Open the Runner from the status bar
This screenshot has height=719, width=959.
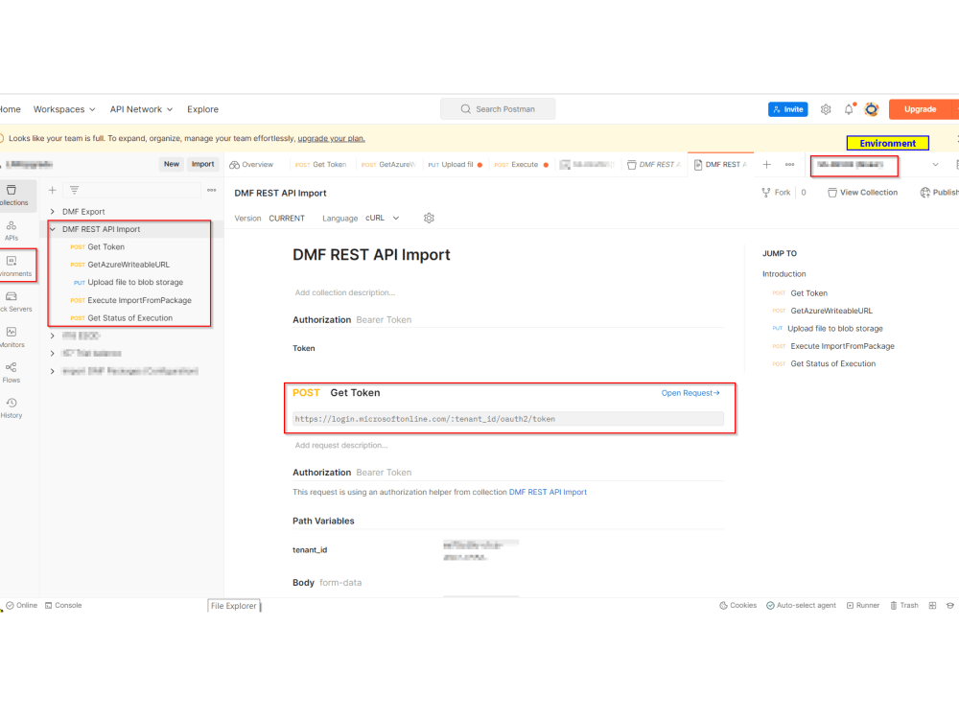click(862, 605)
